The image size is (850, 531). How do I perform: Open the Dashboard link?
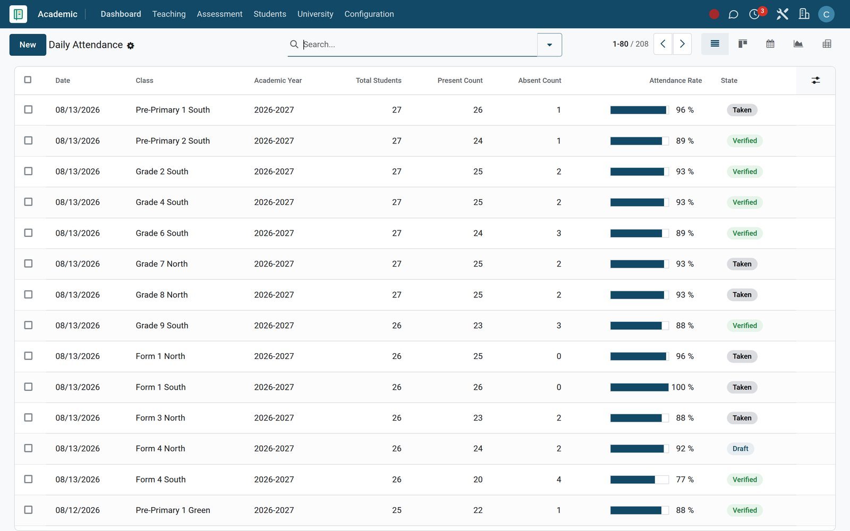tap(121, 14)
